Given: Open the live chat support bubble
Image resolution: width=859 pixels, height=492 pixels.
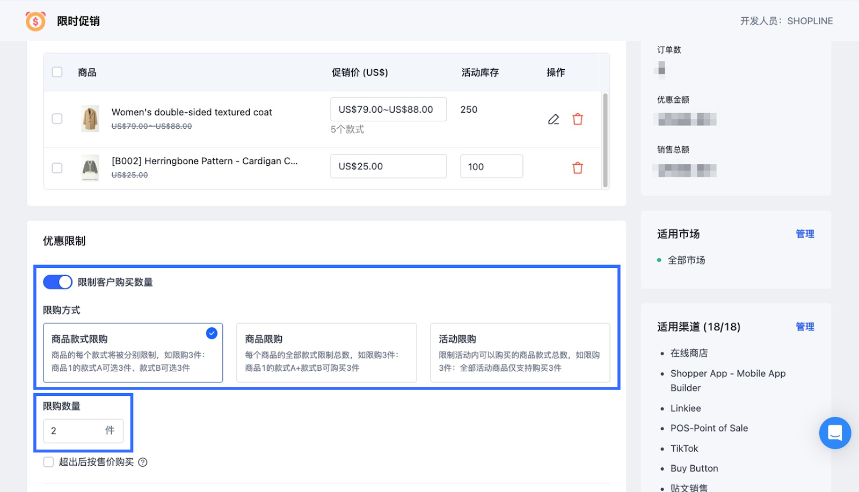Looking at the screenshot, I should [x=835, y=432].
